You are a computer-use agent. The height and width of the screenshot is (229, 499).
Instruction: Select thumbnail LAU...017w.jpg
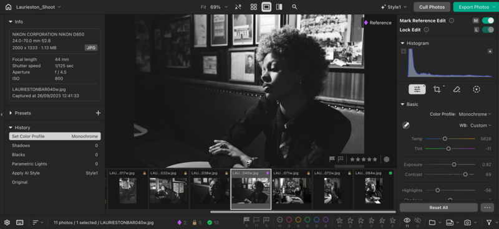(128, 189)
